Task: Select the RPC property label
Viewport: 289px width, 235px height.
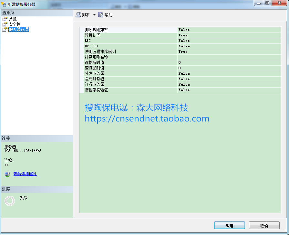Action: 88,41
